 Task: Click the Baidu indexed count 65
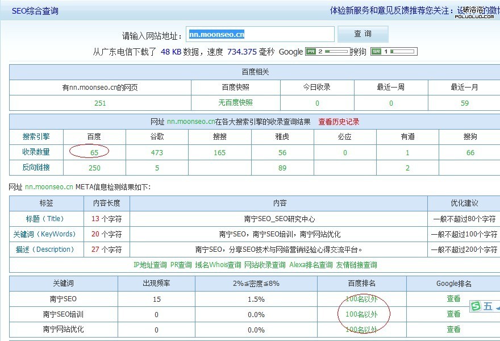(x=94, y=152)
